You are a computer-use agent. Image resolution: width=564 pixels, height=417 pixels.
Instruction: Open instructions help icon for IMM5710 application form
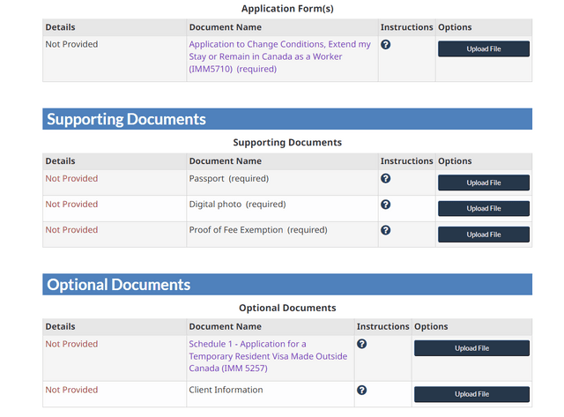[386, 45]
